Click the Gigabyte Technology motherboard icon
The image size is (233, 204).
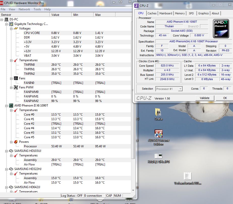point(11,24)
